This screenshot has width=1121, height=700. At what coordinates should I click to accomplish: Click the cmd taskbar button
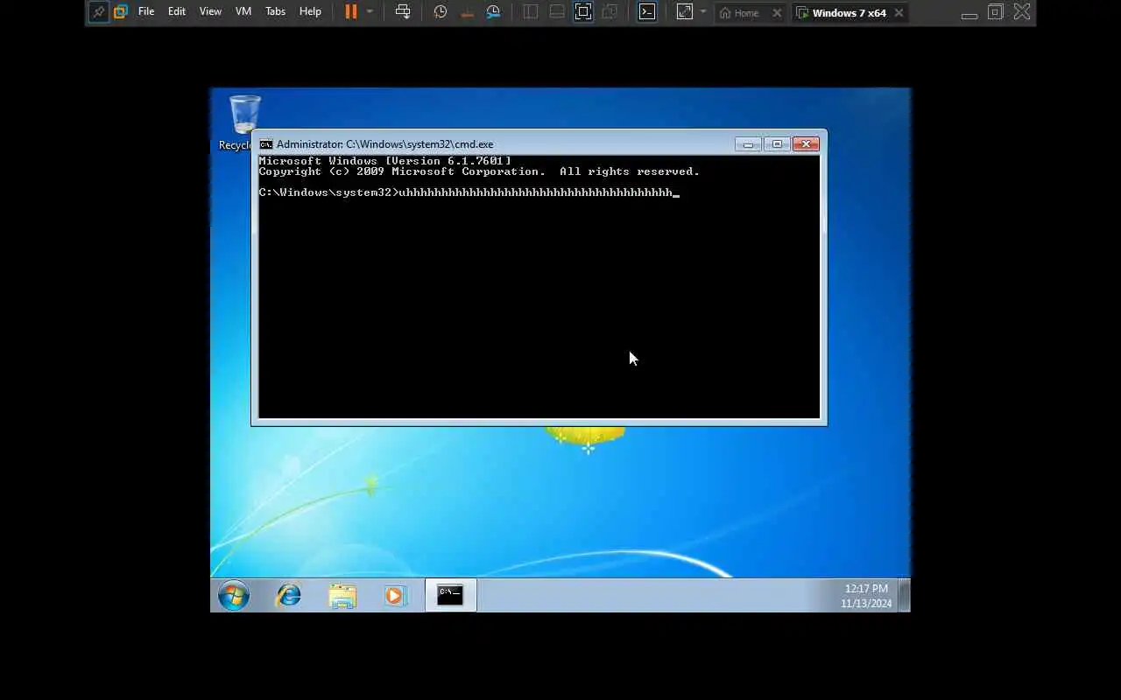pyautogui.click(x=450, y=596)
